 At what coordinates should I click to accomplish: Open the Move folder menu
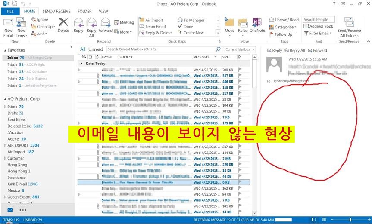tap(229, 27)
